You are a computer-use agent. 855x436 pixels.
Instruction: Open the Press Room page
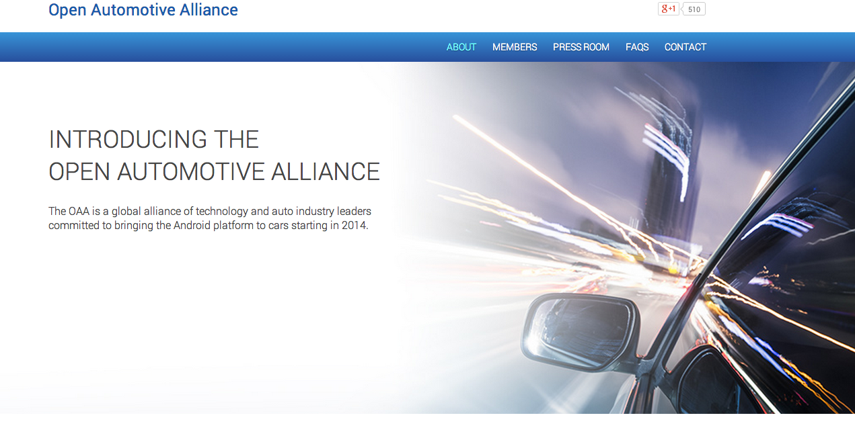pyautogui.click(x=581, y=47)
